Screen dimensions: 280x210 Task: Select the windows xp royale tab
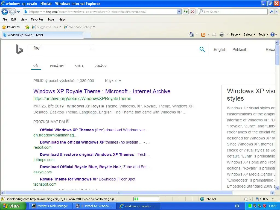[42, 35]
